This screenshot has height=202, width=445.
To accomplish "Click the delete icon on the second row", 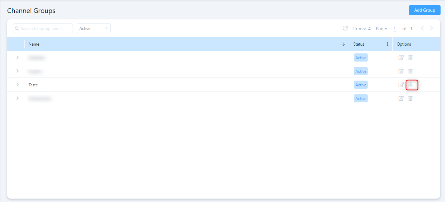I will 411,71.
